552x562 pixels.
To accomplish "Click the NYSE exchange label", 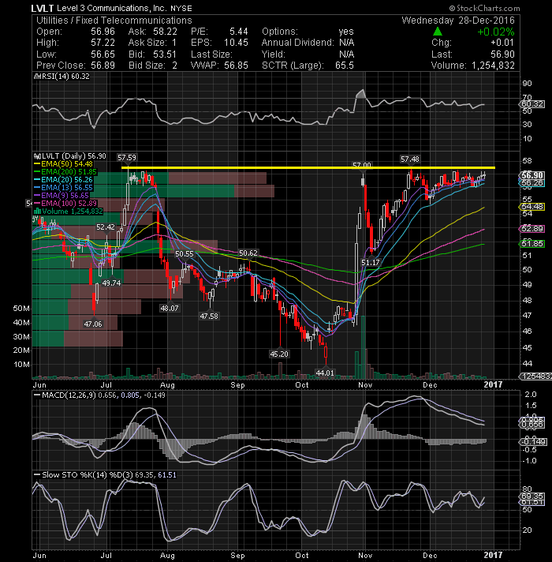I will click(x=181, y=8).
